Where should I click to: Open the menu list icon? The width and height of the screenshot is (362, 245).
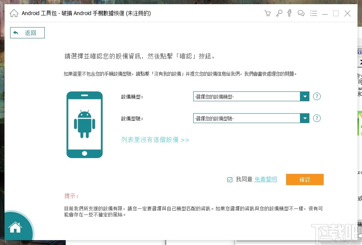314,13
